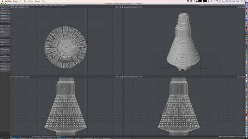This screenshot has height=139, width=248.
Task: Open the Texture display mode dropdown
Action: (x=137, y=7)
